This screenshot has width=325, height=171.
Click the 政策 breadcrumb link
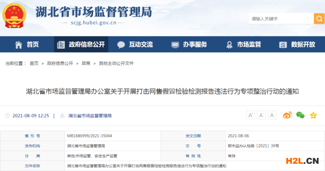point(86,64)
